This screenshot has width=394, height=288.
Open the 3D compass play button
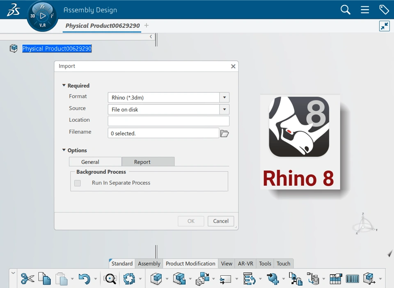(43, 16)
